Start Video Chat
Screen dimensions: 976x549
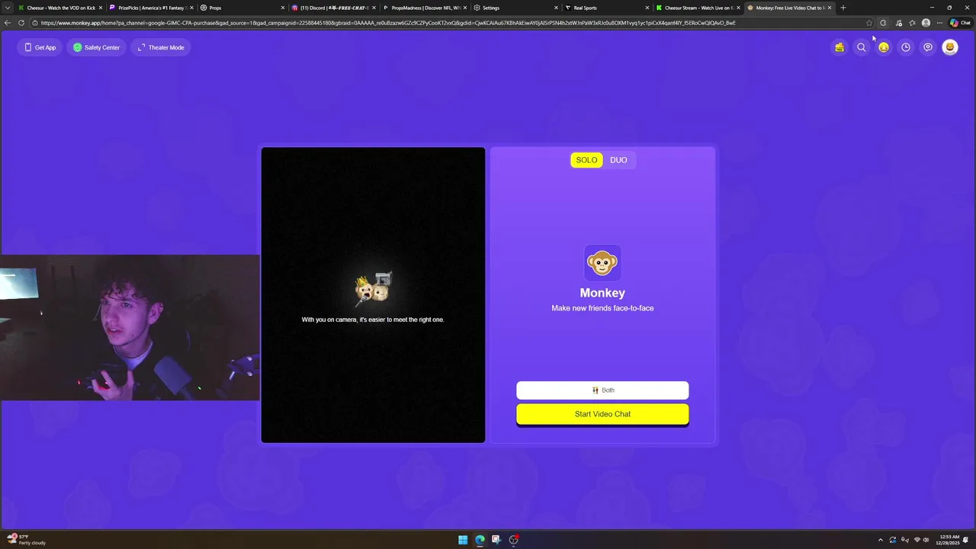click(602, 414)
